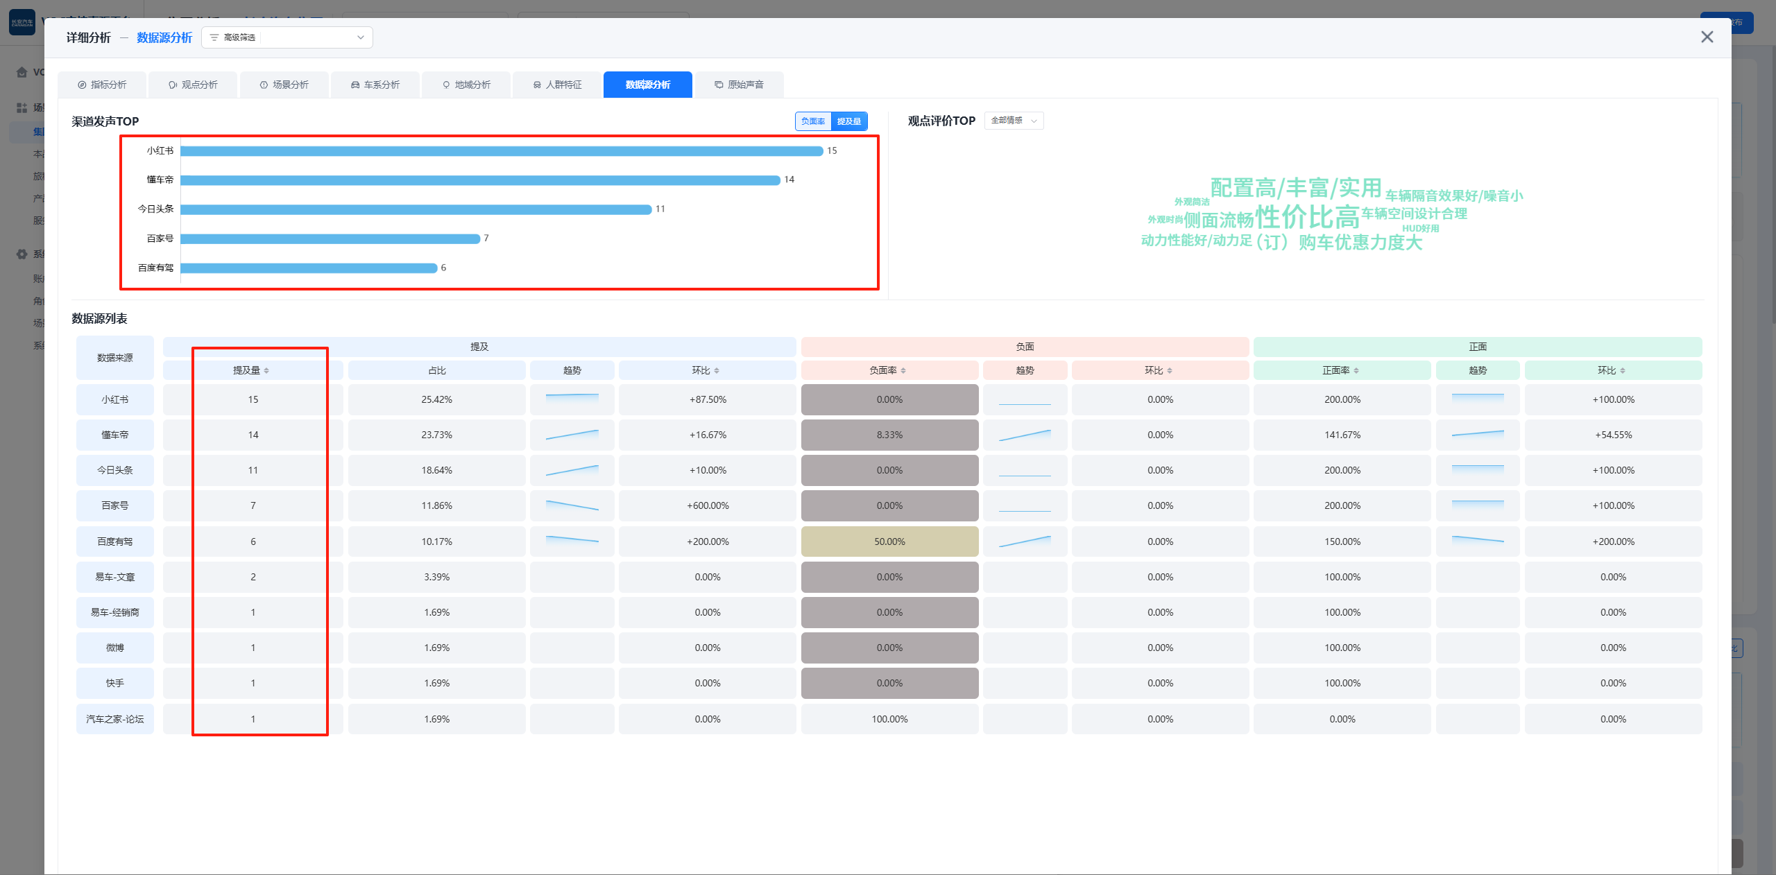Click 性价比高 in the word cloud

coord(1307,217)
